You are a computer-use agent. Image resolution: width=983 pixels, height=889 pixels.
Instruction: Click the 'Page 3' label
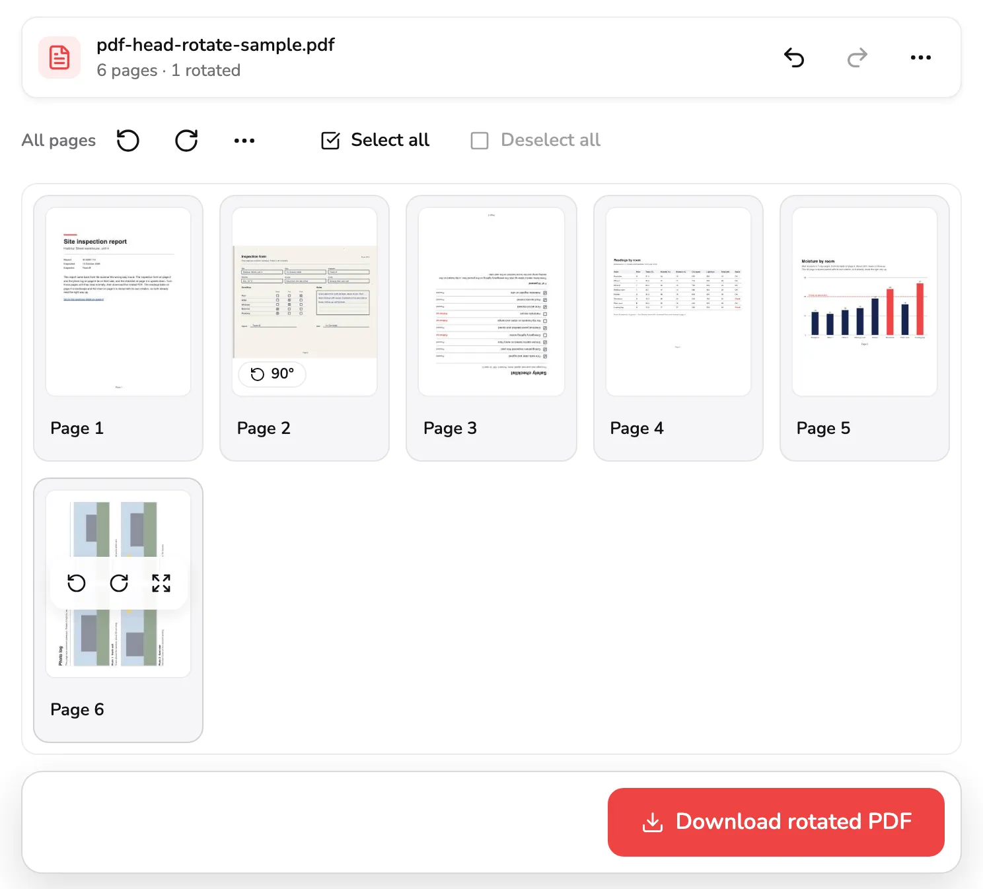450,429
